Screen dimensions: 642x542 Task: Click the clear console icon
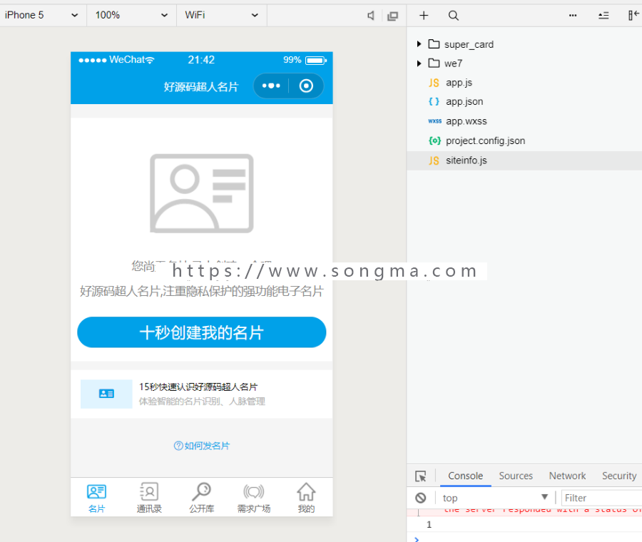(x=421, y=497)
